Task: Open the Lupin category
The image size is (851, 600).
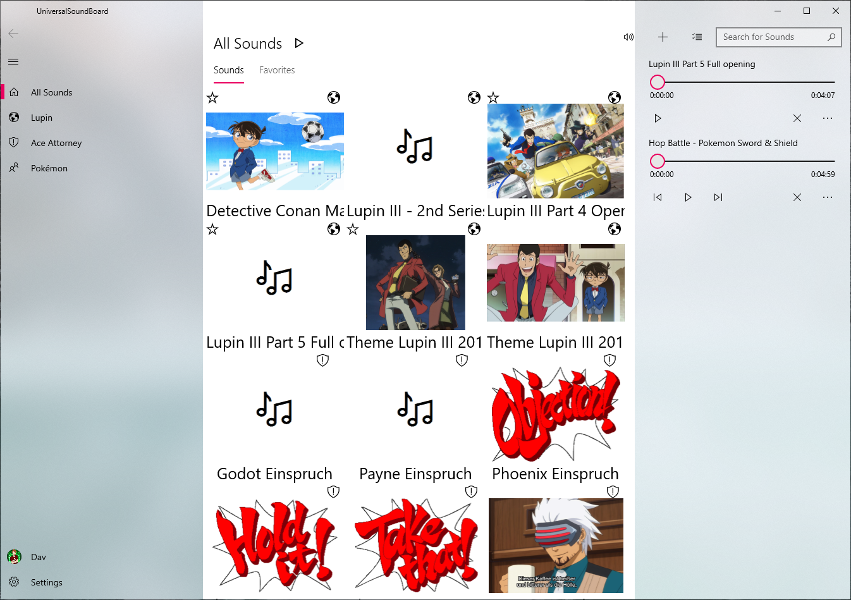Action: [101, 118]
